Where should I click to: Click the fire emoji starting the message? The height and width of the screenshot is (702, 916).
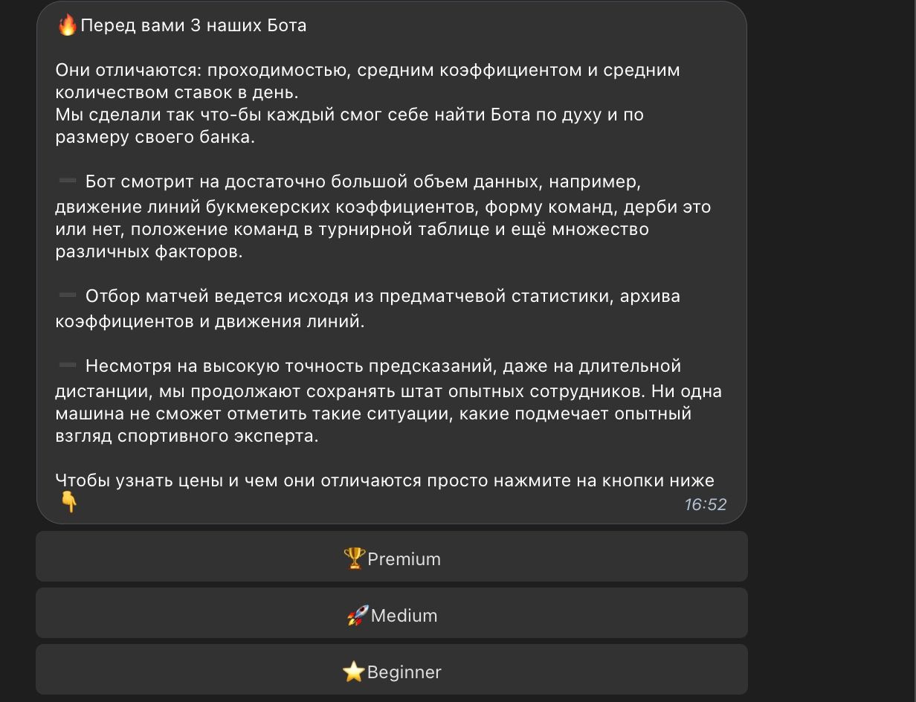pos(67,26)
